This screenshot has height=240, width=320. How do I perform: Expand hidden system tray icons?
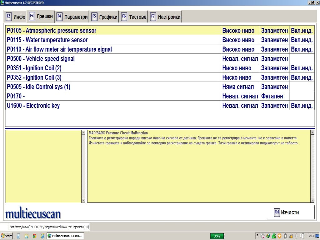pyautogui.click(x=257, y=236)
